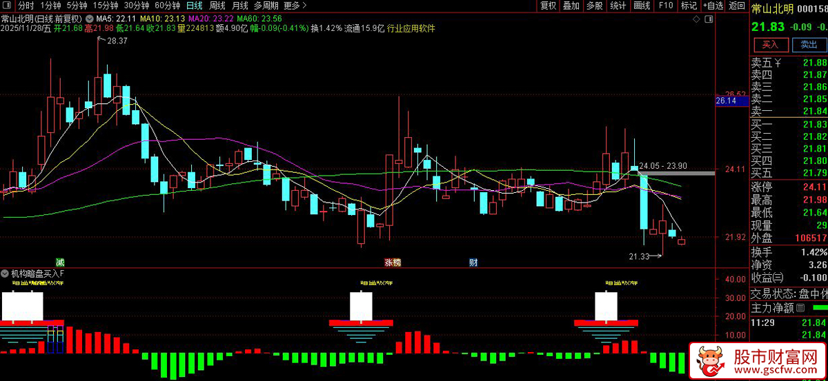Switch to 周线 weekly chart
The height and width of the screenshot is (381, 828).
tap(217, 6)
